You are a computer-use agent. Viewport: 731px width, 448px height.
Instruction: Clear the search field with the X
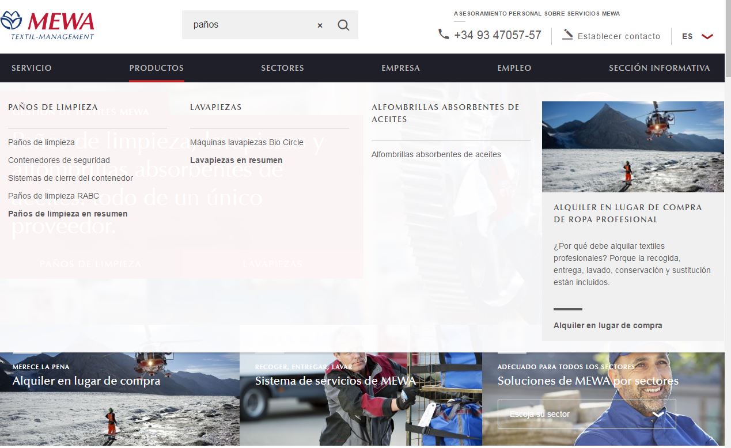(320, 25)
